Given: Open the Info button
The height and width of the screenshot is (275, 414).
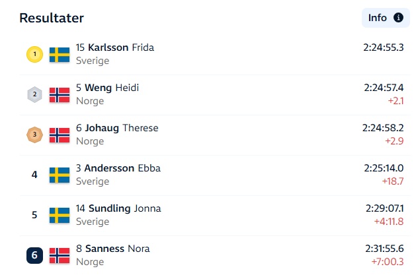Looking at the screenshot, I should 386,18.
